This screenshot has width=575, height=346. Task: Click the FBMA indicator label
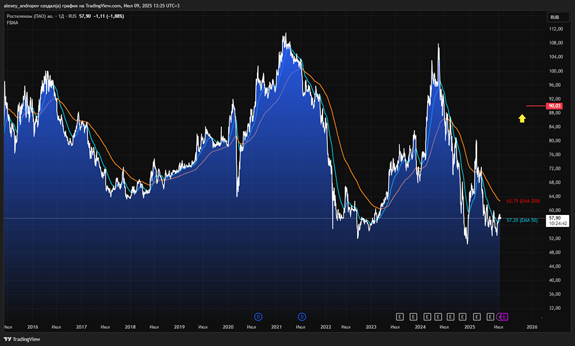coord(13,23)
